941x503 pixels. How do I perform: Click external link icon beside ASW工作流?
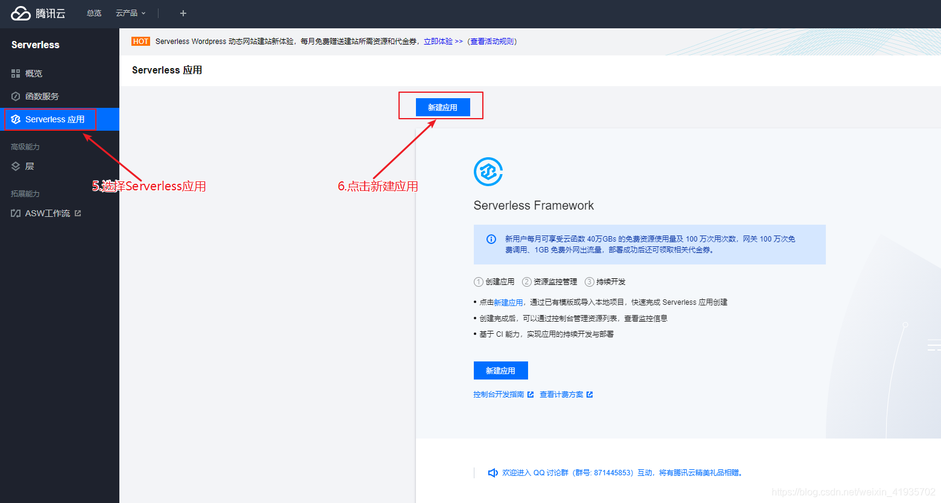point(78,213)
